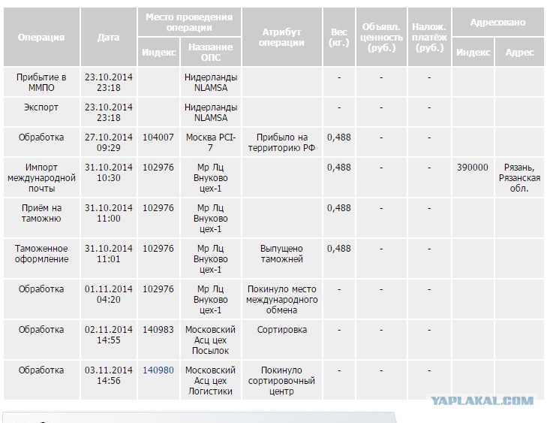Viewport: 553px width, 423px height.
Task: Click 'Покинуло сортировочный центр' attribute
Action: click(x=281, y=381)
